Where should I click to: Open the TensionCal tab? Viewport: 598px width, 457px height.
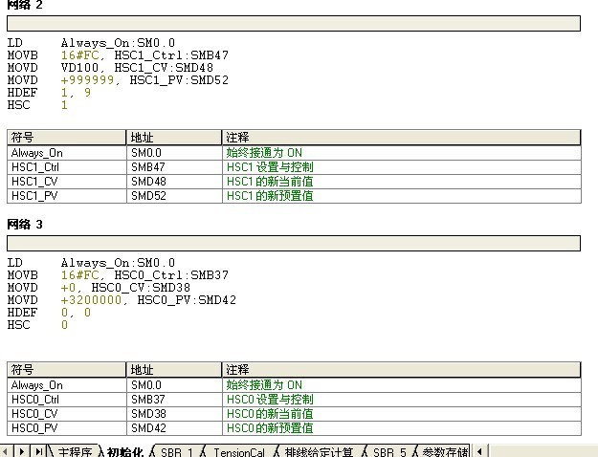238,451
